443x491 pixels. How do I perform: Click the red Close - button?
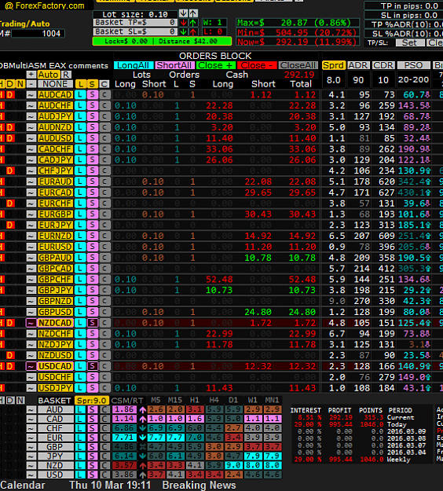(x=257, y=65)
